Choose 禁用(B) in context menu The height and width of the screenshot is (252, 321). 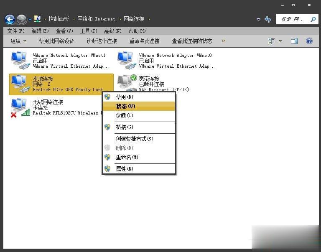pos(139,97)
